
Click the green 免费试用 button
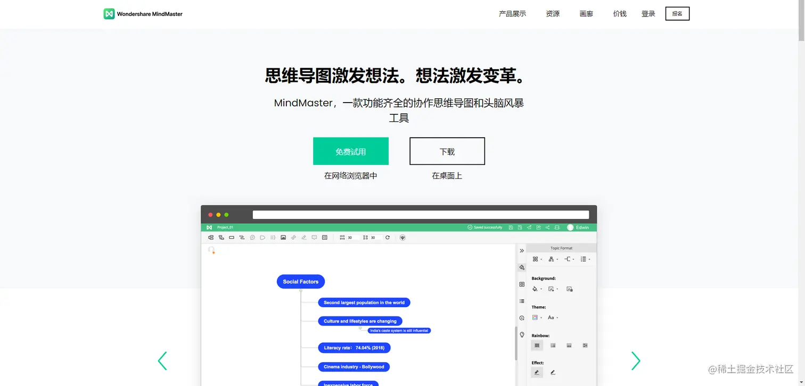pos(350,151)
